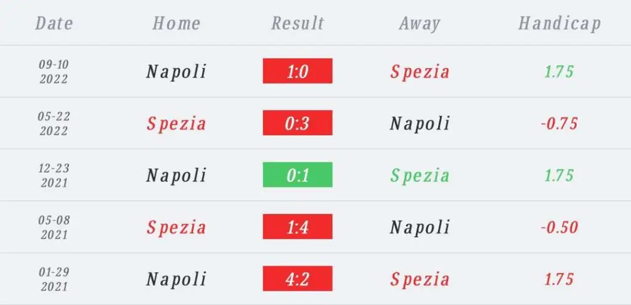Open the 1:0 result from 09-10 2022

298,71
